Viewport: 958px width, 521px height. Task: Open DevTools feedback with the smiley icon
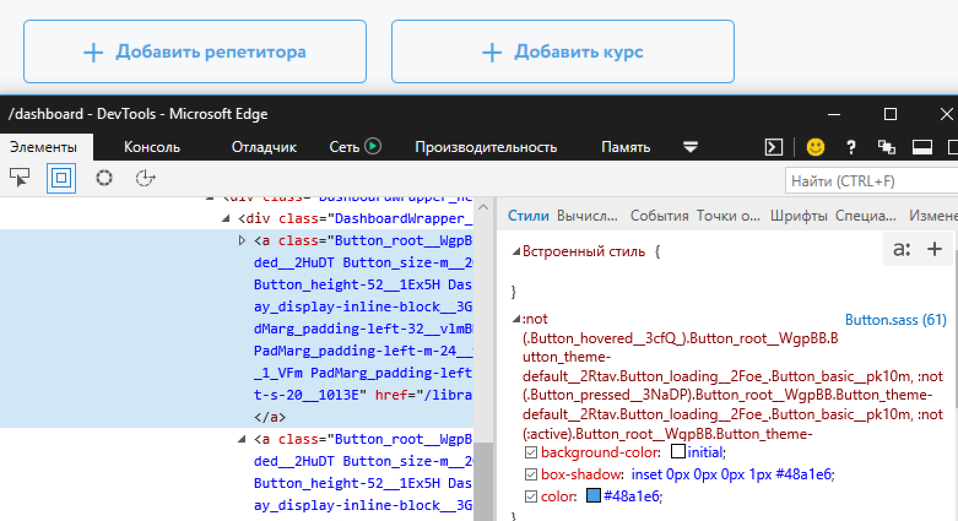[x=814, y=147]
